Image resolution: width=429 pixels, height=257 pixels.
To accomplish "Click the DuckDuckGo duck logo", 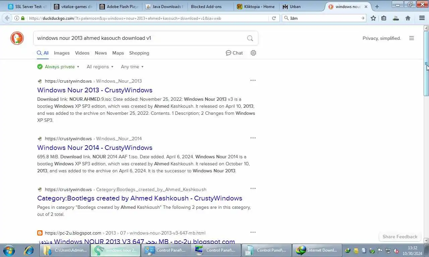I will [17, 38].
